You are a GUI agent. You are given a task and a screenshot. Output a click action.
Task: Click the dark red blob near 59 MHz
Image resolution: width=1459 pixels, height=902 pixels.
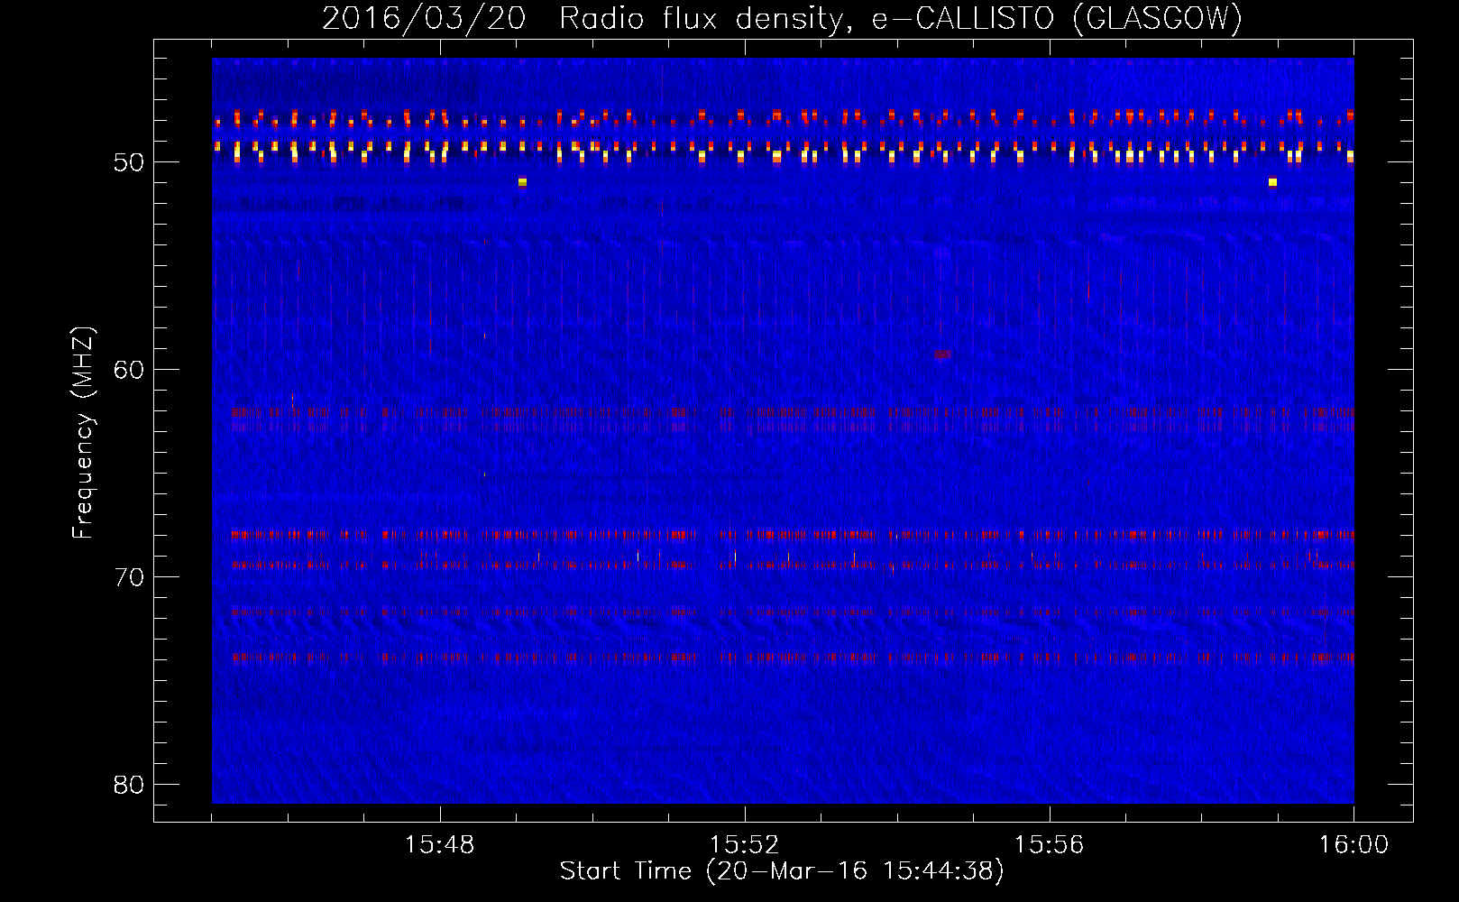pyautogui.click(x=943, y=354)
